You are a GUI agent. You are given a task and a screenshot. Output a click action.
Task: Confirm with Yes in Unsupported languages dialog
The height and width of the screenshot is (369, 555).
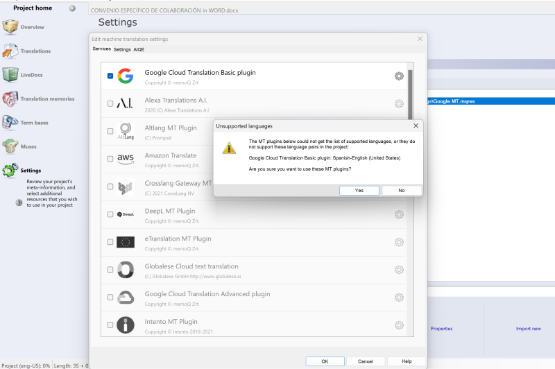[x=359, y=190]
